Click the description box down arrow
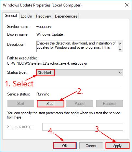Image resolution: width=132 pixels, height=152 pixels. coord(120,49)
